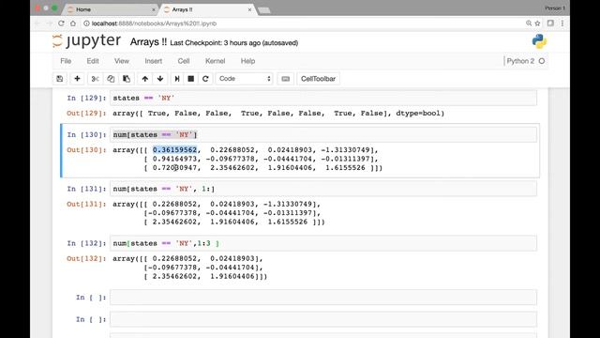Click the kernel idle indicator circle
Screen dimensions: 600x338
542,61
